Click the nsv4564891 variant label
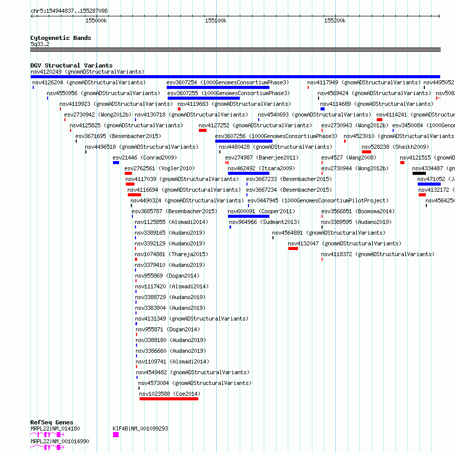Viewport: 455px width, 453px height. (x=329, y=233)
